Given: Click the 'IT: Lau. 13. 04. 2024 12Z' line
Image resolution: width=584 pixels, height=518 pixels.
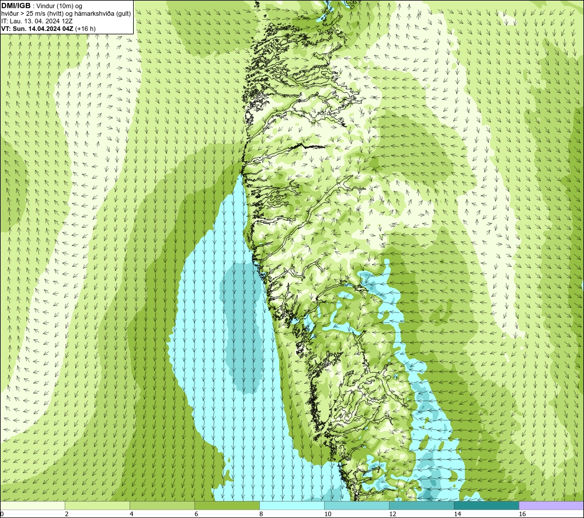Looking at the screenshot, I should pos(37,21).
